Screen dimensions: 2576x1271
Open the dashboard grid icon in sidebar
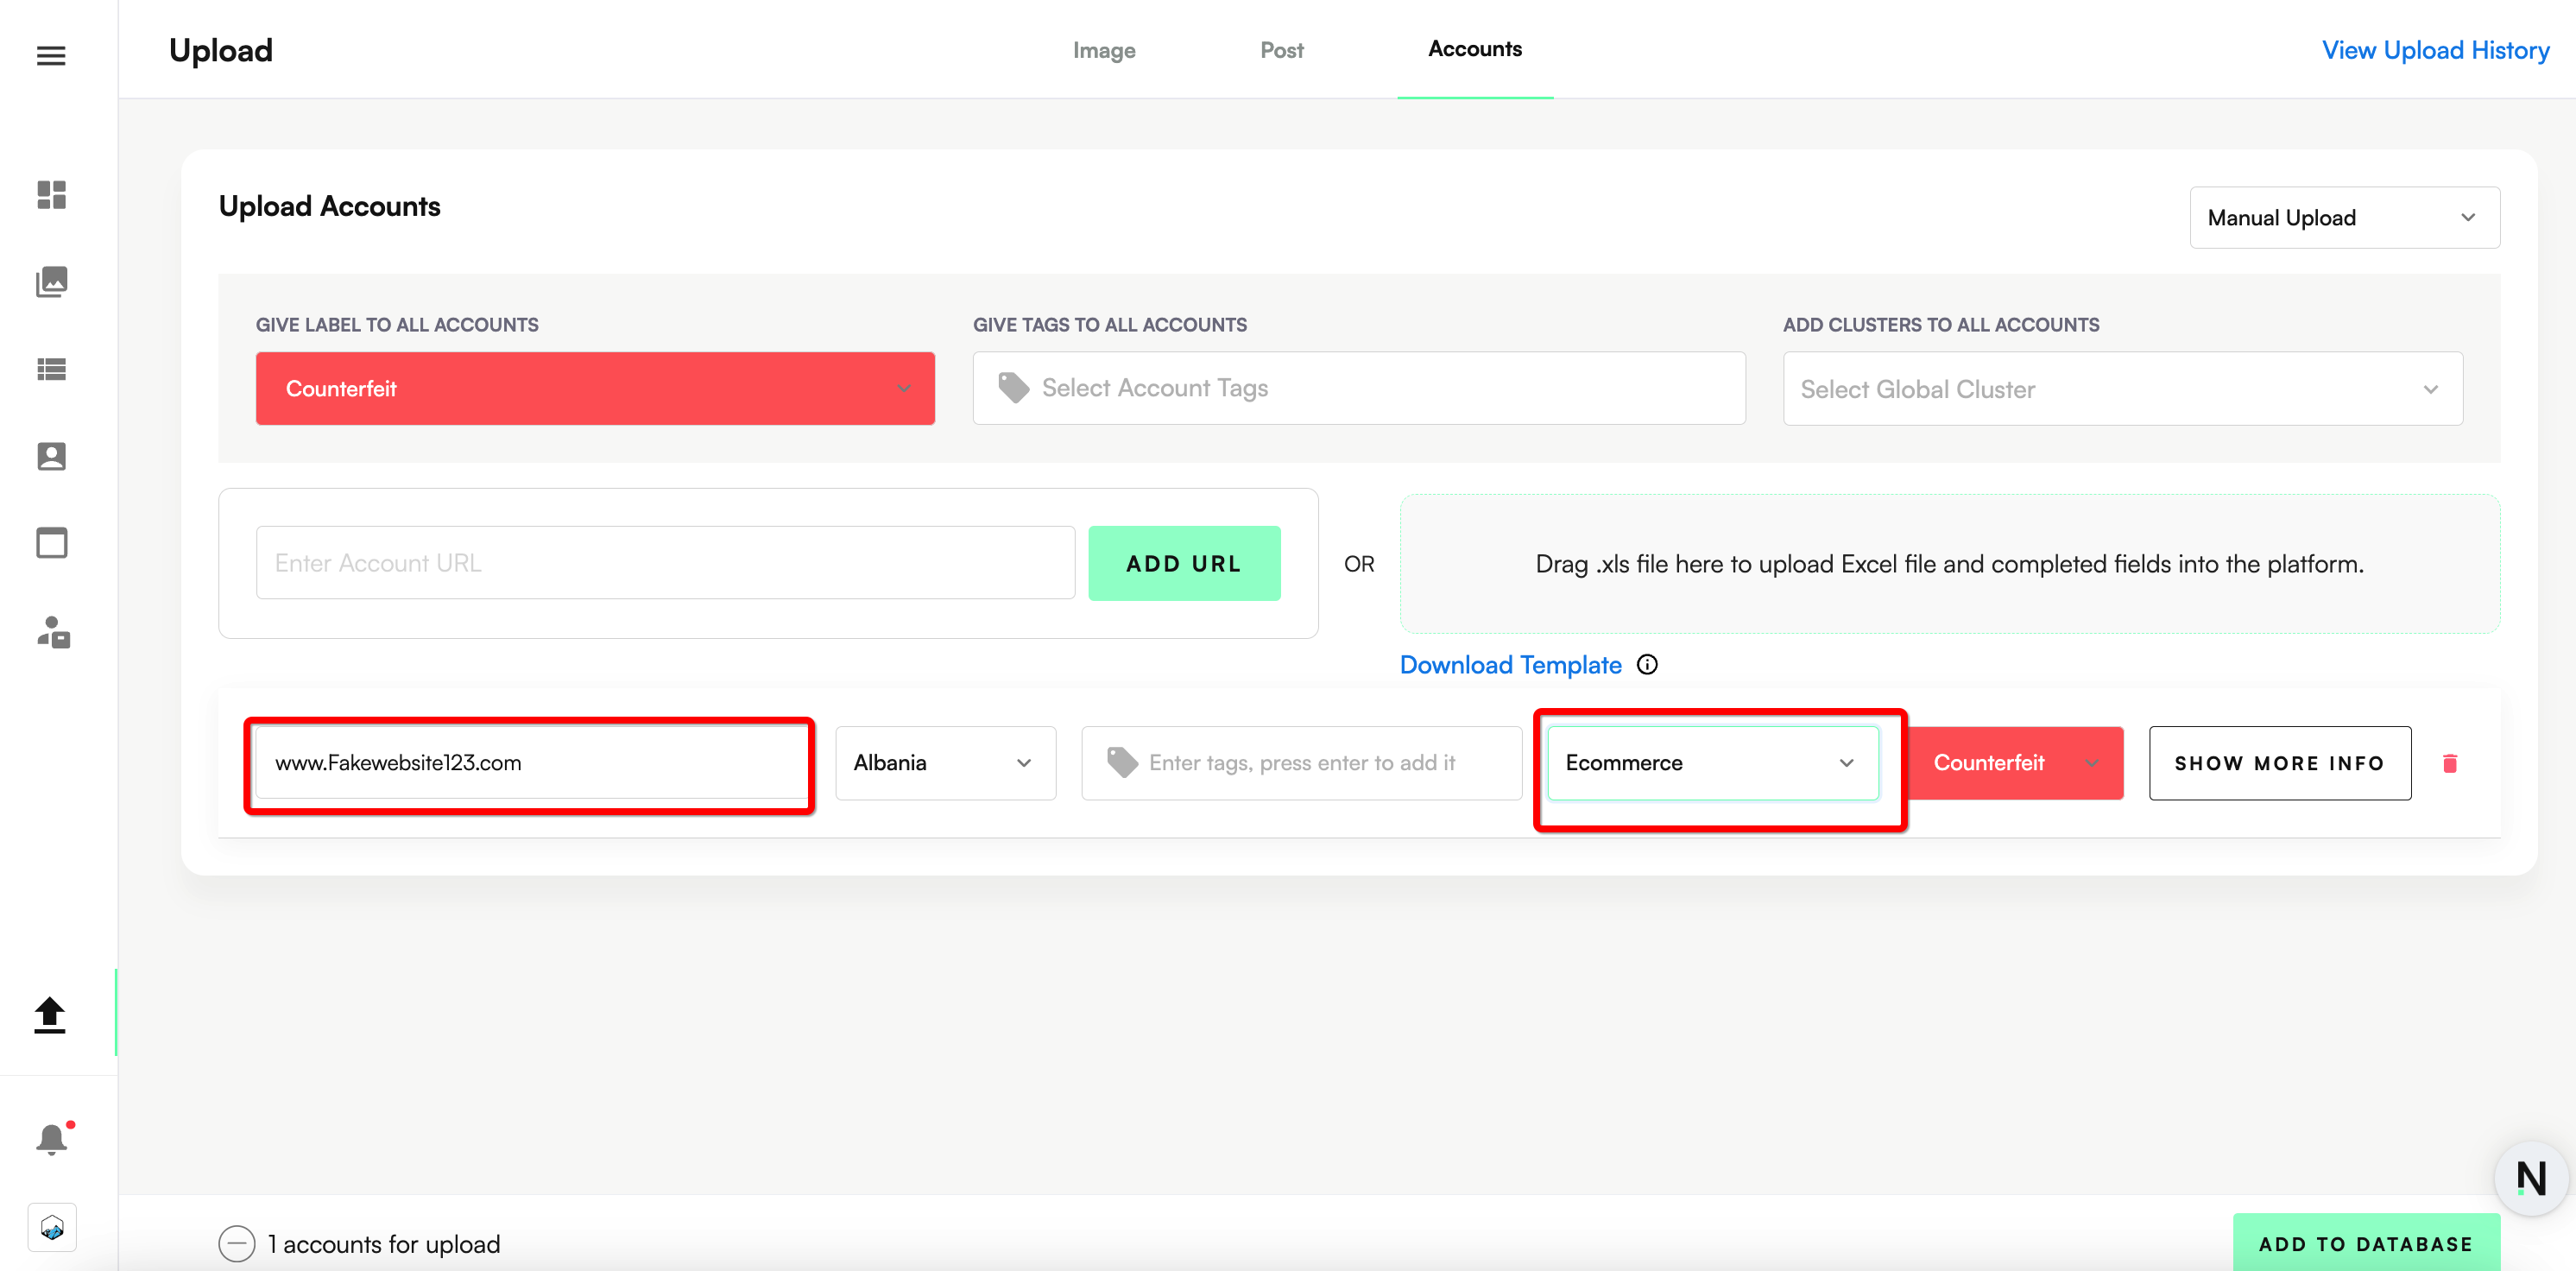click(51, 194)
